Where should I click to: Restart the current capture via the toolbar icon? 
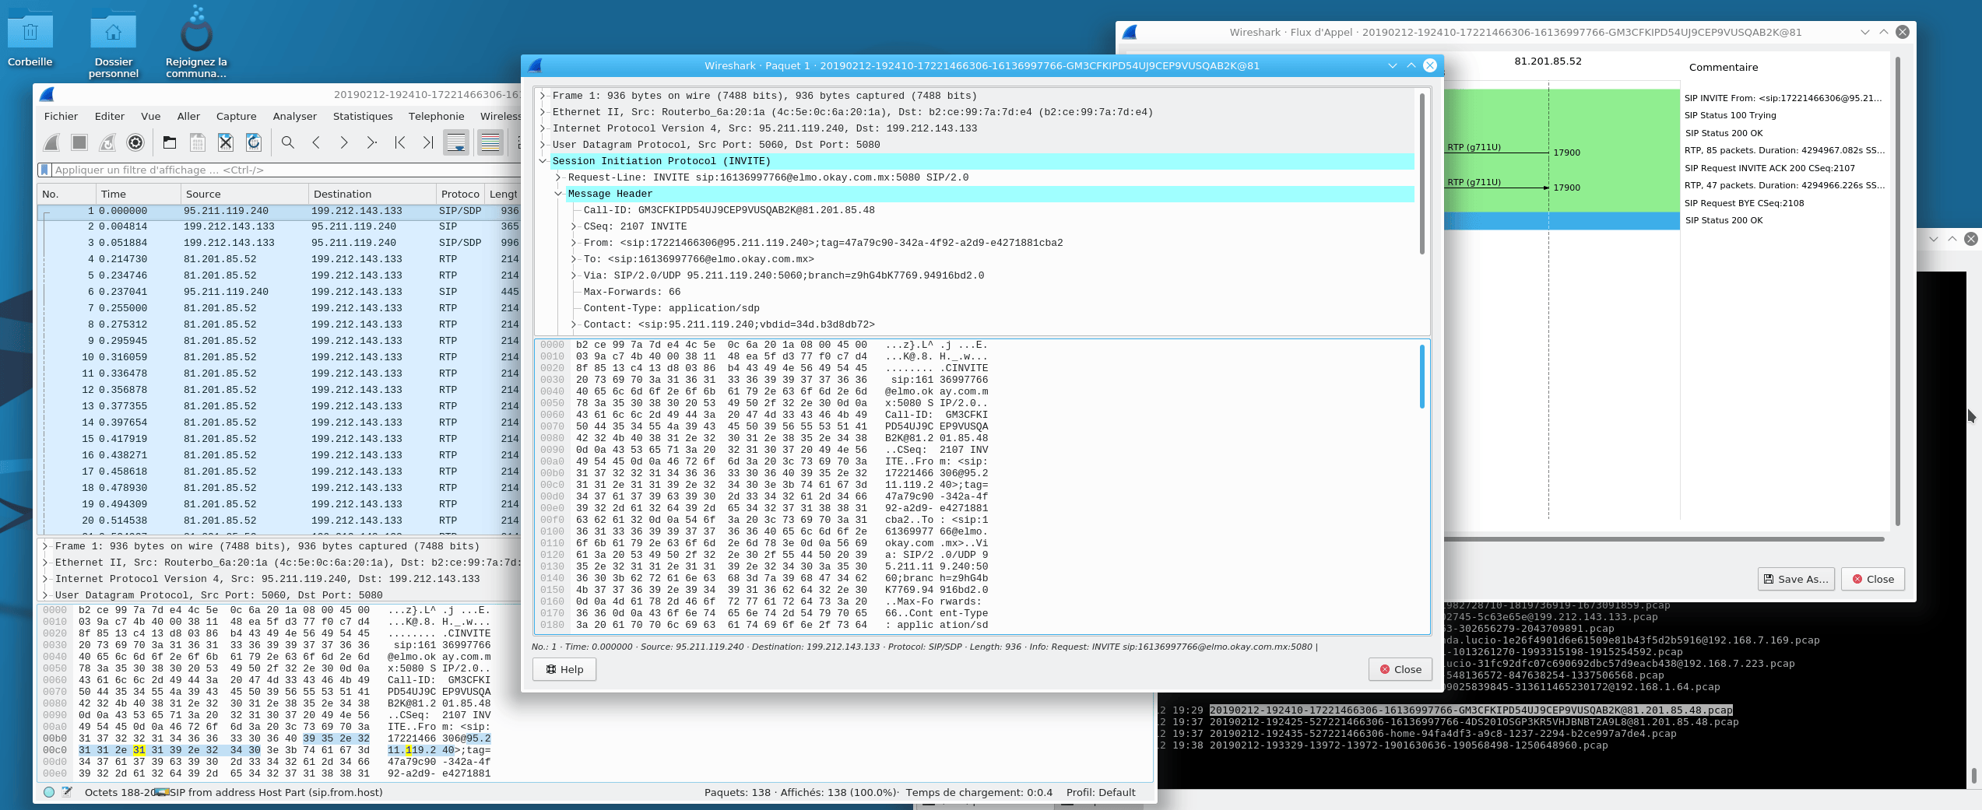point(107,142)
